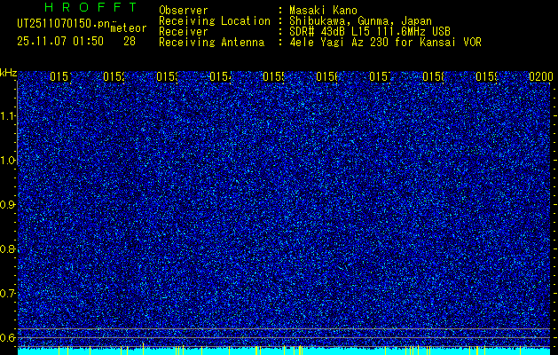Click the HROFFT title text
The height and width of the screenshot is (355, 558).
[91, 7]
